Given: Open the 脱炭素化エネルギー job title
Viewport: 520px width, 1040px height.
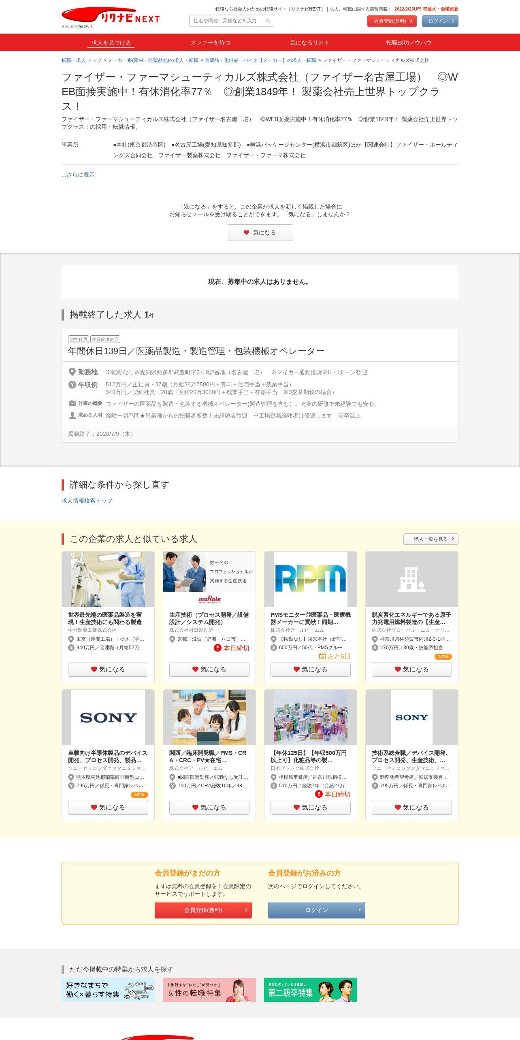Looking at the screenshot, I should [411, 618].
